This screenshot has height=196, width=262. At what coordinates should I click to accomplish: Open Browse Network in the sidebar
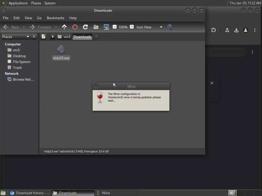(21, 79)
